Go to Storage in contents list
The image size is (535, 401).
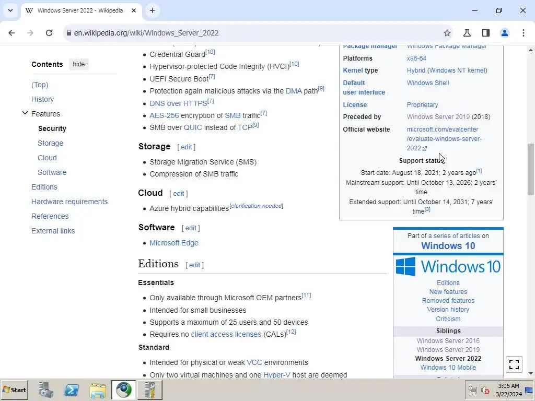click(51, 143)
